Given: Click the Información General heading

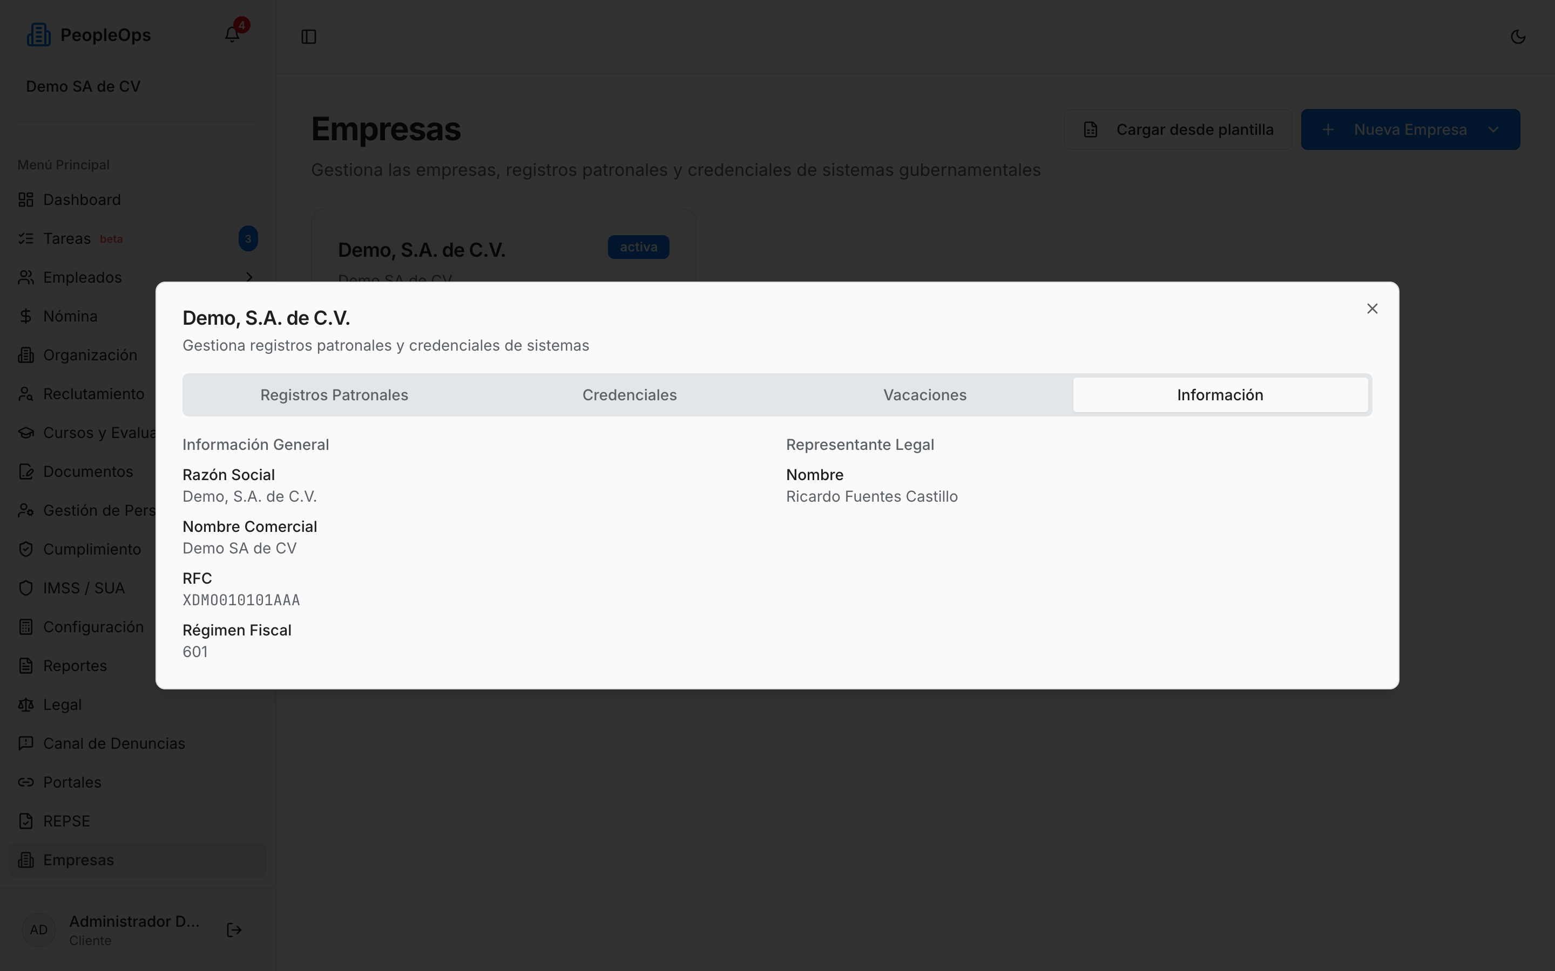Looking at the screenshot, I should tap(256, 445).
